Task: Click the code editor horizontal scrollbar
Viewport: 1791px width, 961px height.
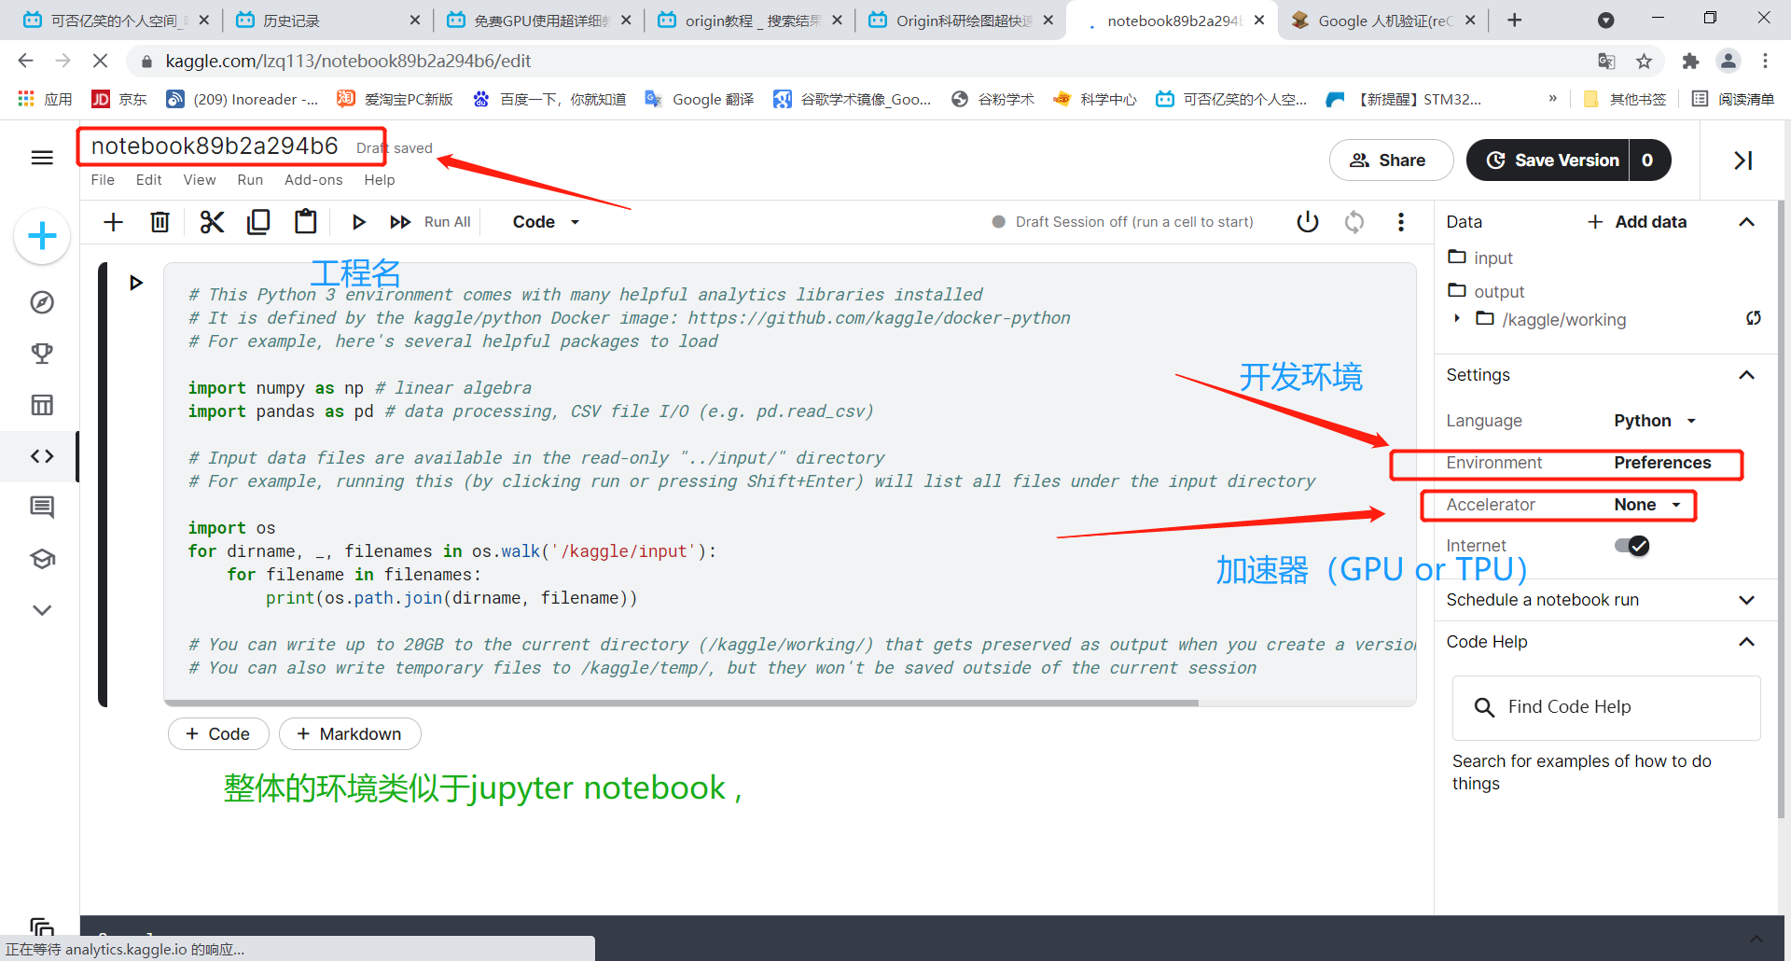Action: coord(681,703)
